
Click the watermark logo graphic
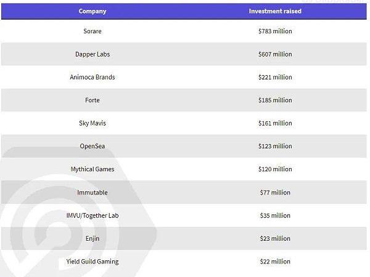[78, 212]
